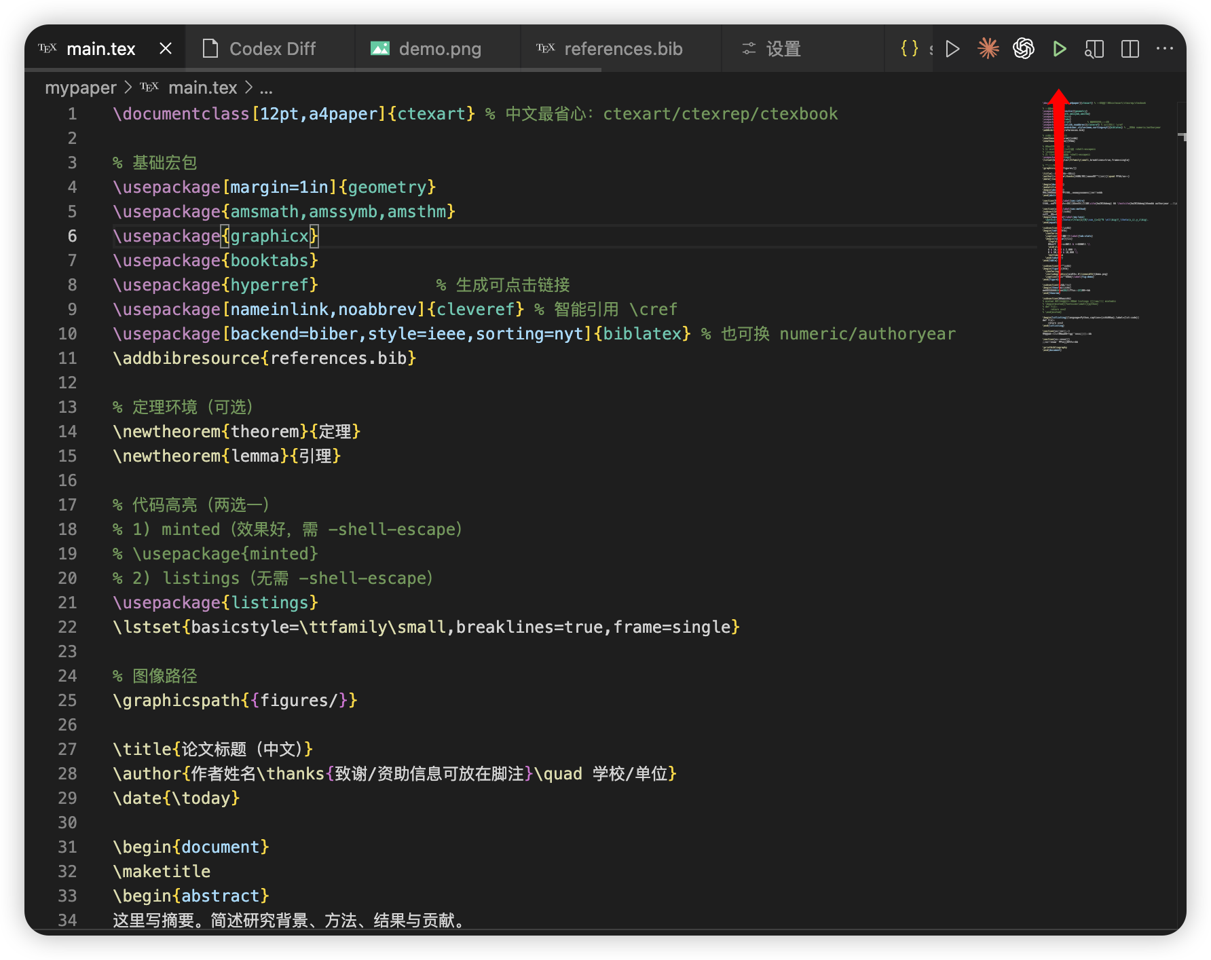
Task: Click the green Build LaTeX project play icon
Action: click(x=1059, y=49)
